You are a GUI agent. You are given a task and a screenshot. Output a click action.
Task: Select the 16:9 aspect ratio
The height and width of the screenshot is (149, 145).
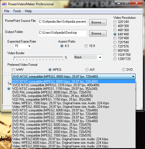(90, 46)
